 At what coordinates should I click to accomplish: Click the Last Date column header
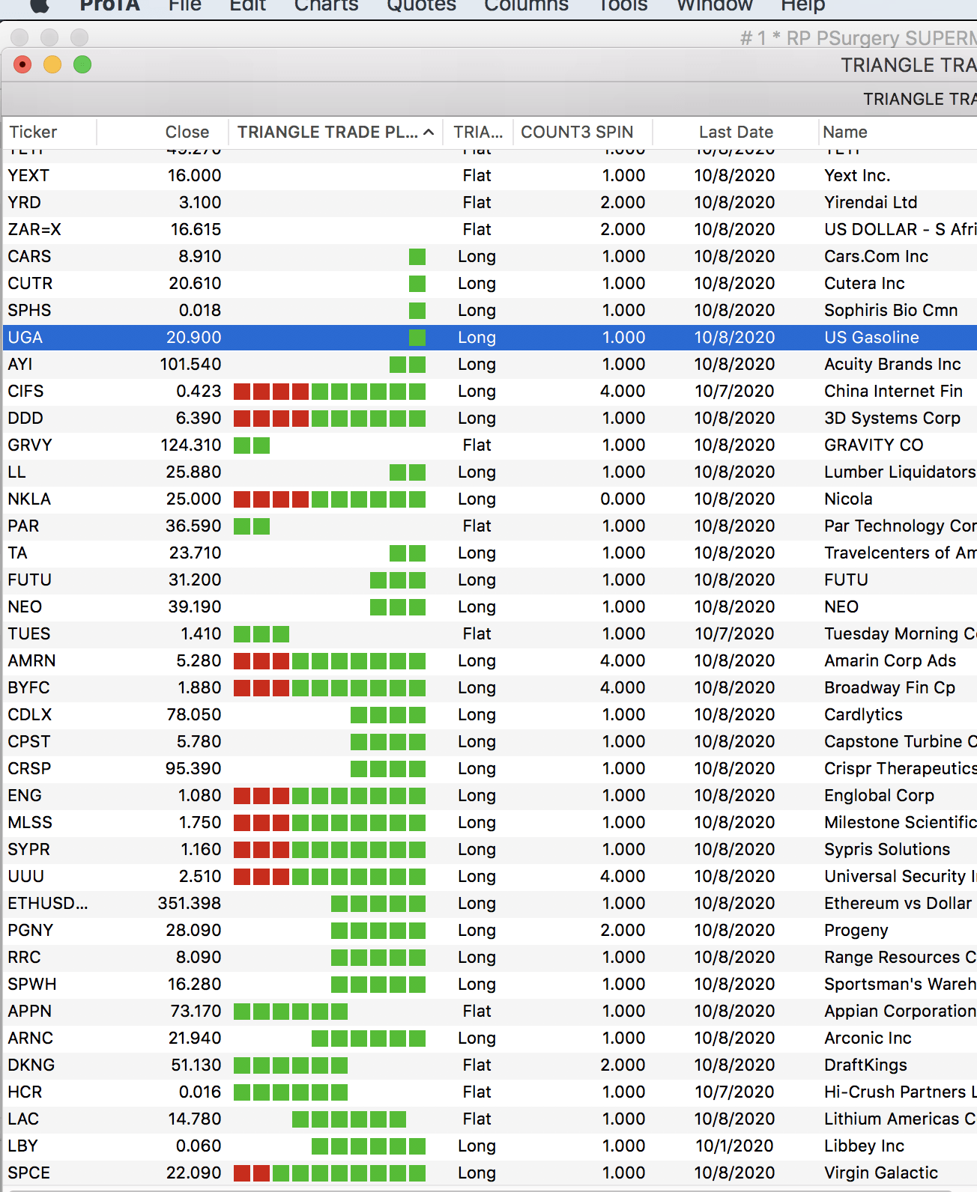pyautogui.click(x=735, y=133)
